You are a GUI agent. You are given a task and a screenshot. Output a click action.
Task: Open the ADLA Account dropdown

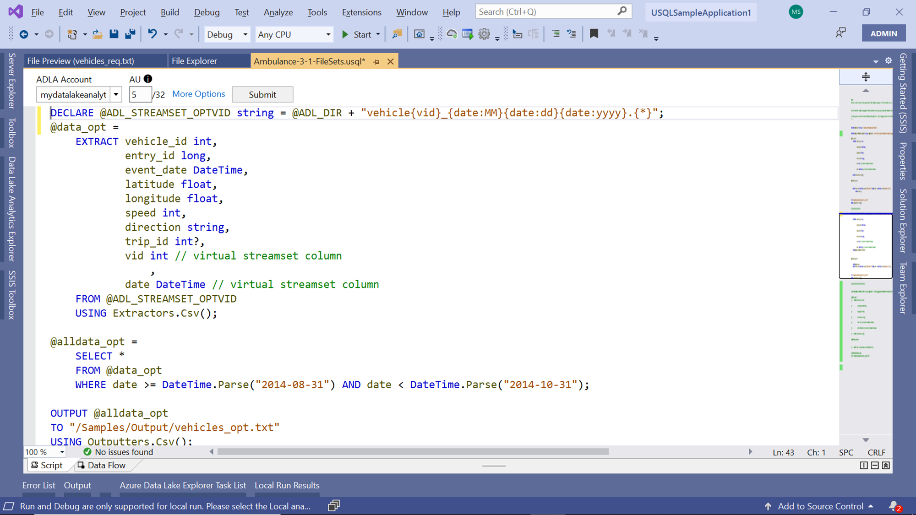(116, 95)
